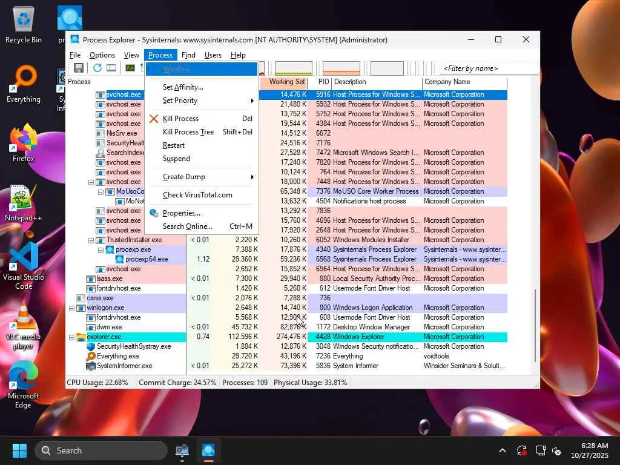The width and height of the screenshot is (620, 465).
Task: Select the dwm.exe process row
Action: coord(286,328)
